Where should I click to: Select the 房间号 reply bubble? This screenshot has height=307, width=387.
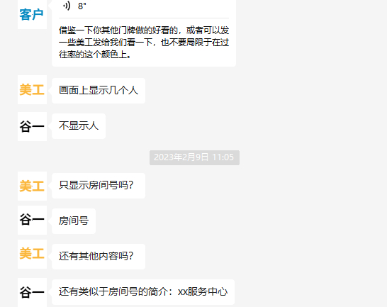(x=74, y=221)
